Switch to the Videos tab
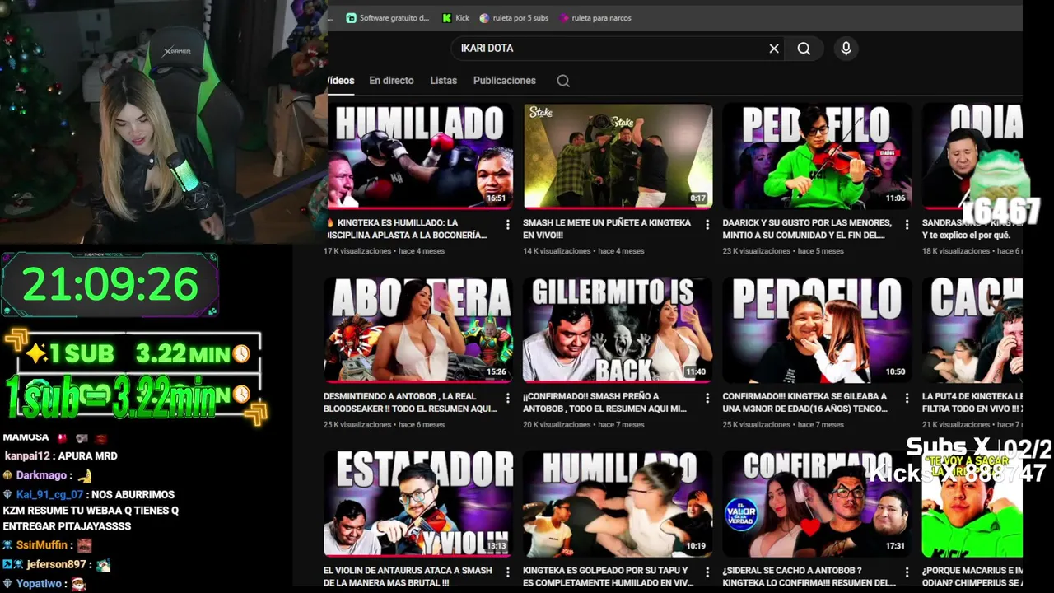This screenshot has width=1054, height=593. pos(341,81)
